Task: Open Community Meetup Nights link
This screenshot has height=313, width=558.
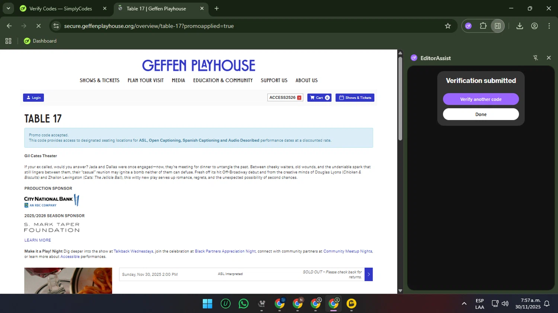Action: click(x=347, y=251)
